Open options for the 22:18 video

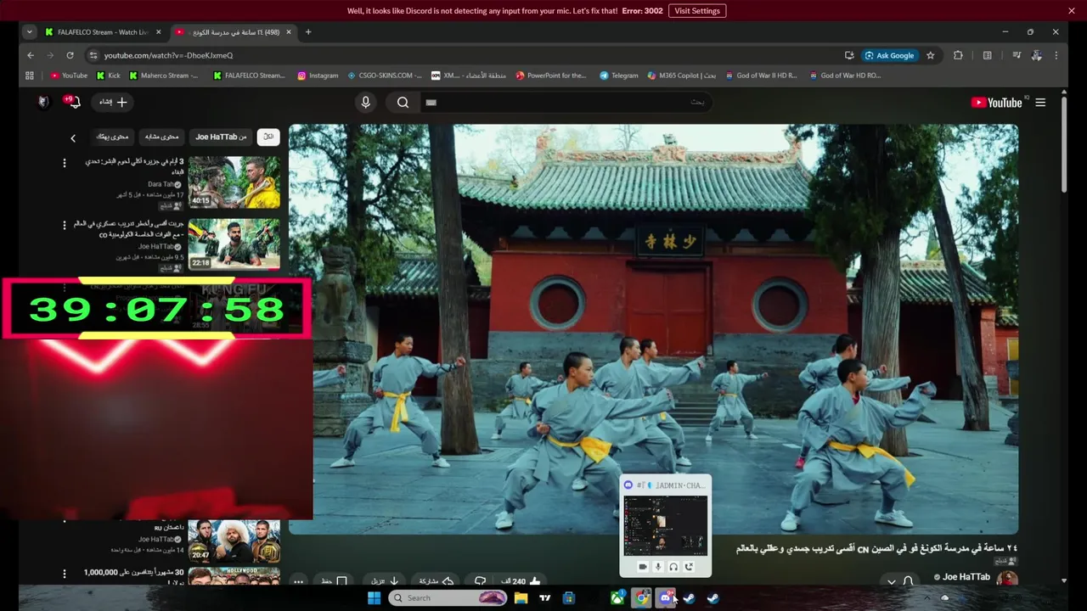pyautogui.click(x=64, y=225)
